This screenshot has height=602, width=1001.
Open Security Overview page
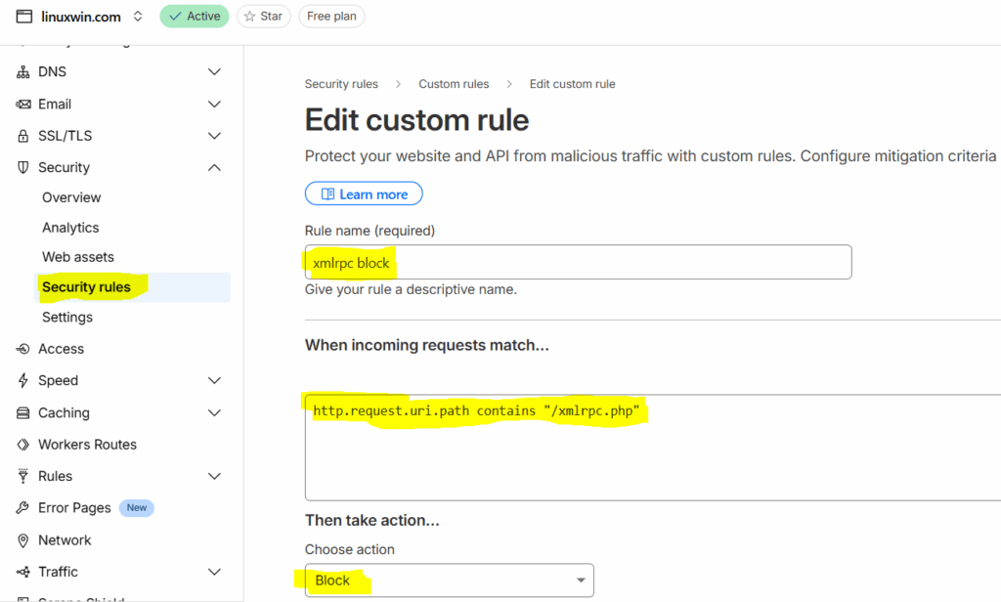tap(71, 198)
